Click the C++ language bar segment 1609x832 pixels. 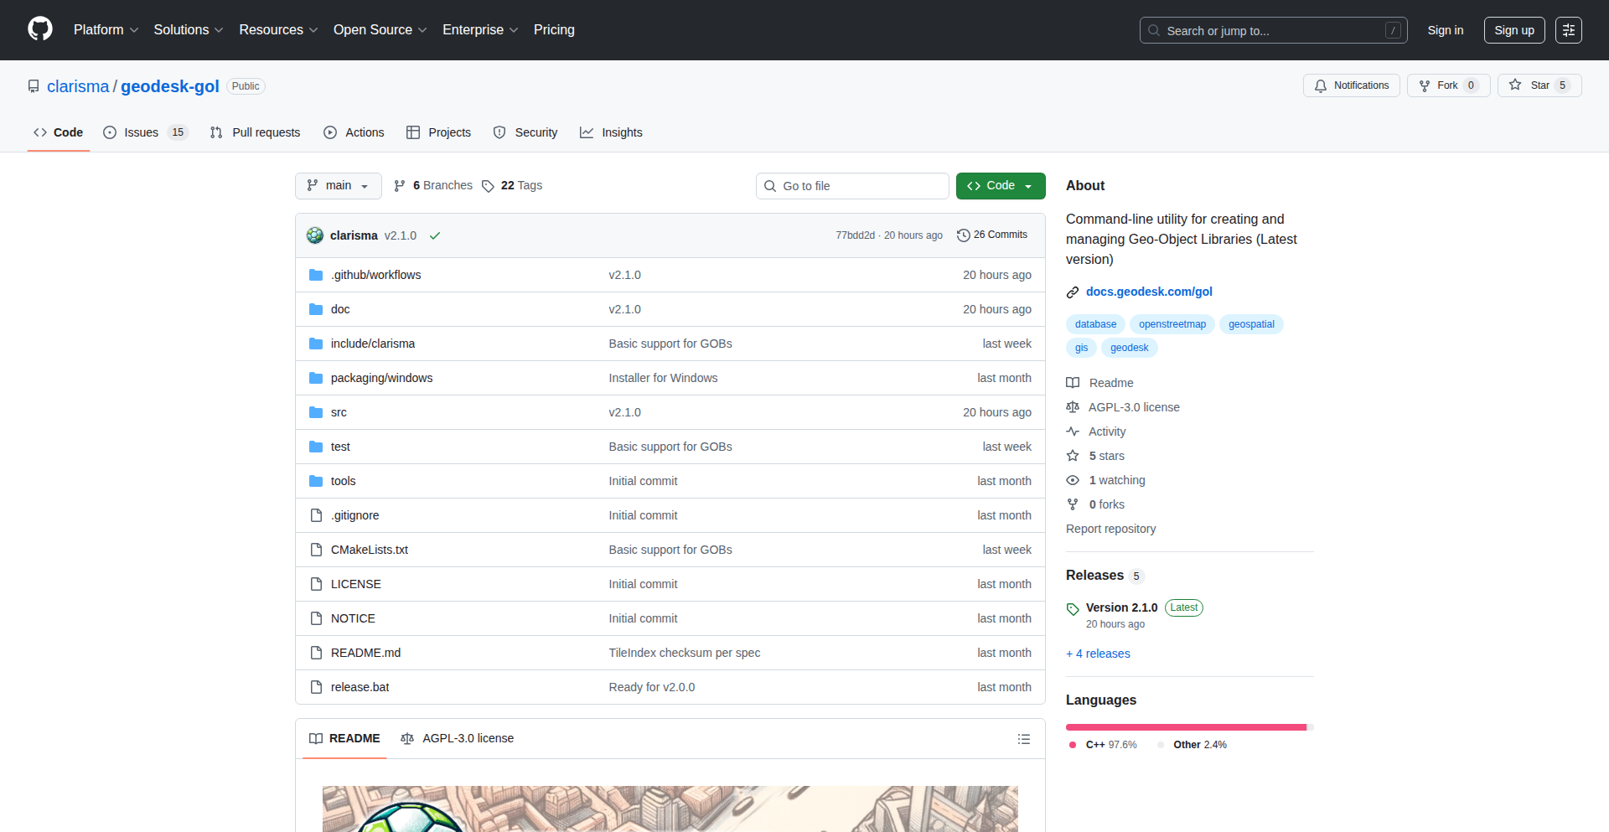coord(1185,727)
